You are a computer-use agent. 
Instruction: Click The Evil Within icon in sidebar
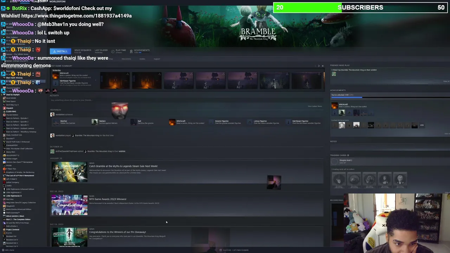click(x=4, y=115)
